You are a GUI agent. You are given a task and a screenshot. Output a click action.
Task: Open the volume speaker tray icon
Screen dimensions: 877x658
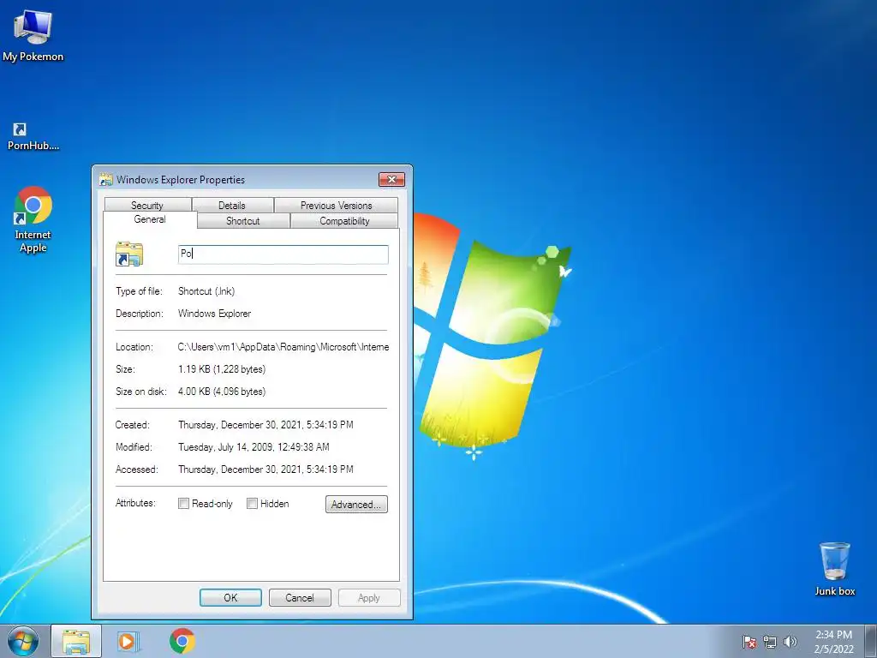(790, 642)
